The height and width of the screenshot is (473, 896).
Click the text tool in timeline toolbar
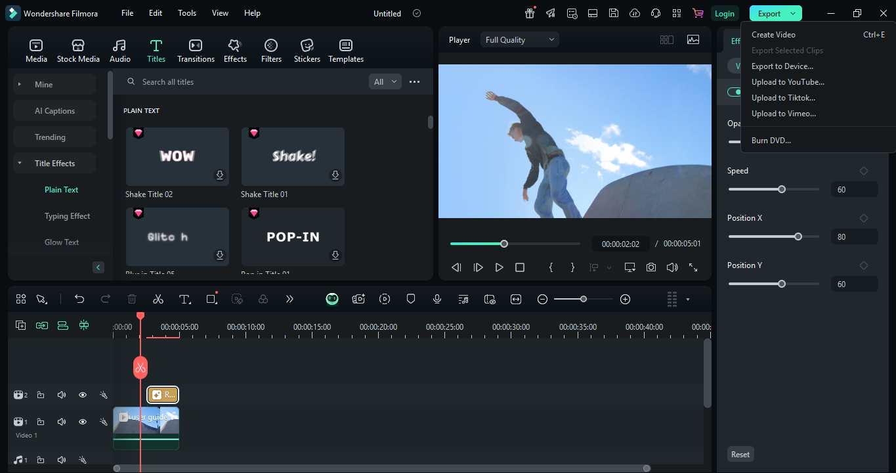pyautogui.click(x=184, y=299)
